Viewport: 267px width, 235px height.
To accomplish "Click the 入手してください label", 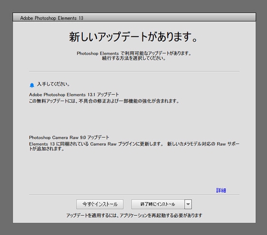I will coord(53,84).
